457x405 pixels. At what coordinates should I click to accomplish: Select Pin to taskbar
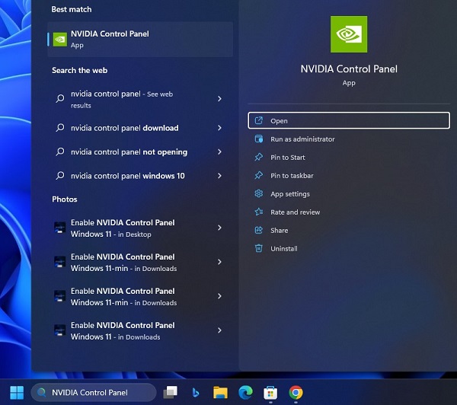point(349,176)
